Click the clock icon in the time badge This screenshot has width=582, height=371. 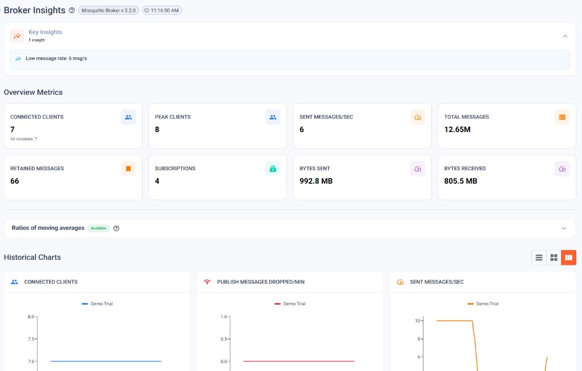click(147, 10)
